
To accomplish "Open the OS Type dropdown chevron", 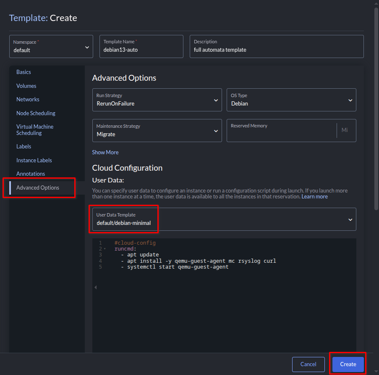I will click(350, 100).
